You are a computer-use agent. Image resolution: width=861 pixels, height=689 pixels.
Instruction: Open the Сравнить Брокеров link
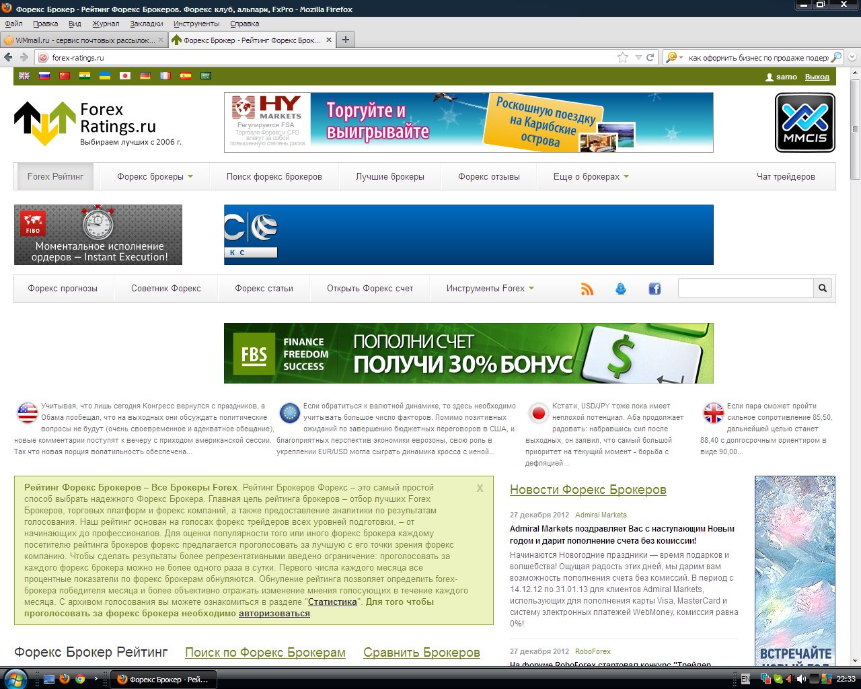[422, 653]
